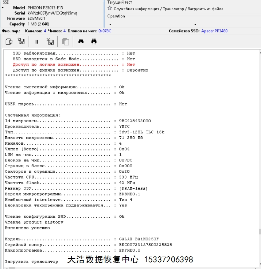Click the Чипов value 4
Image resolution: width=261 pixels, height=269 pixels.
pyautogui.click(x=65, y=31)
